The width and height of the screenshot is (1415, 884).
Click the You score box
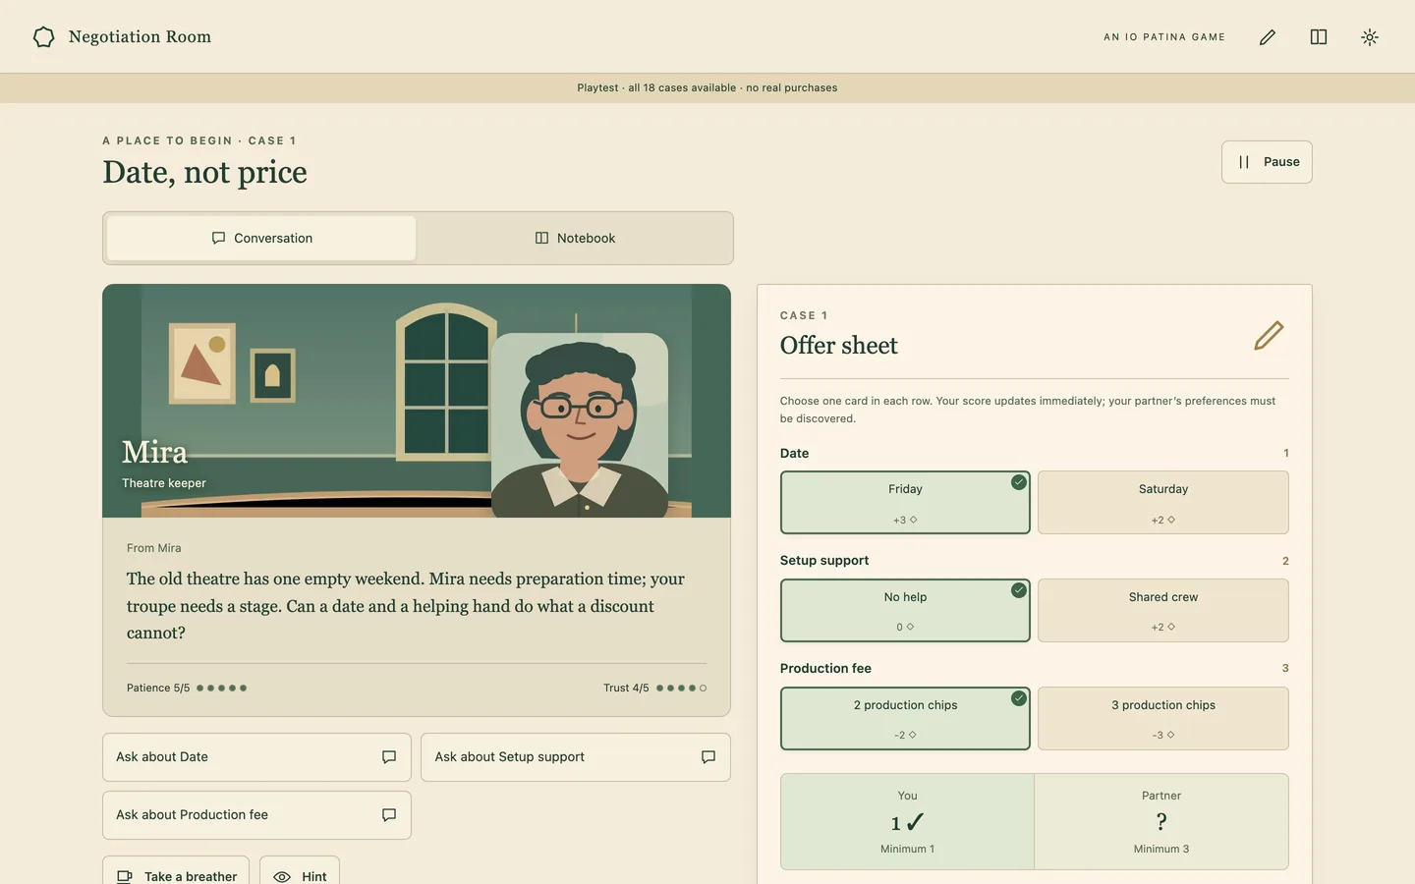click(x=907, y=822)
